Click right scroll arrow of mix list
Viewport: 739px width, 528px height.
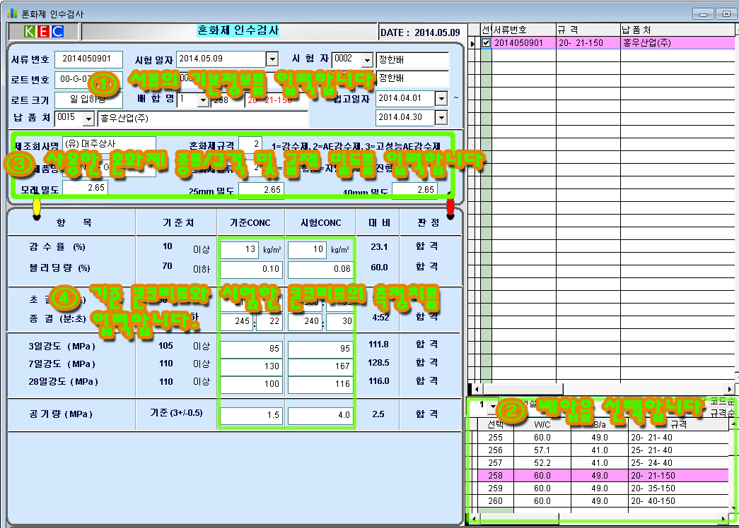click(723, 519)
